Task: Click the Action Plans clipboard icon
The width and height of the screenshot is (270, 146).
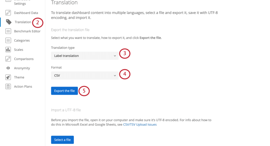Action: [8, 86]
